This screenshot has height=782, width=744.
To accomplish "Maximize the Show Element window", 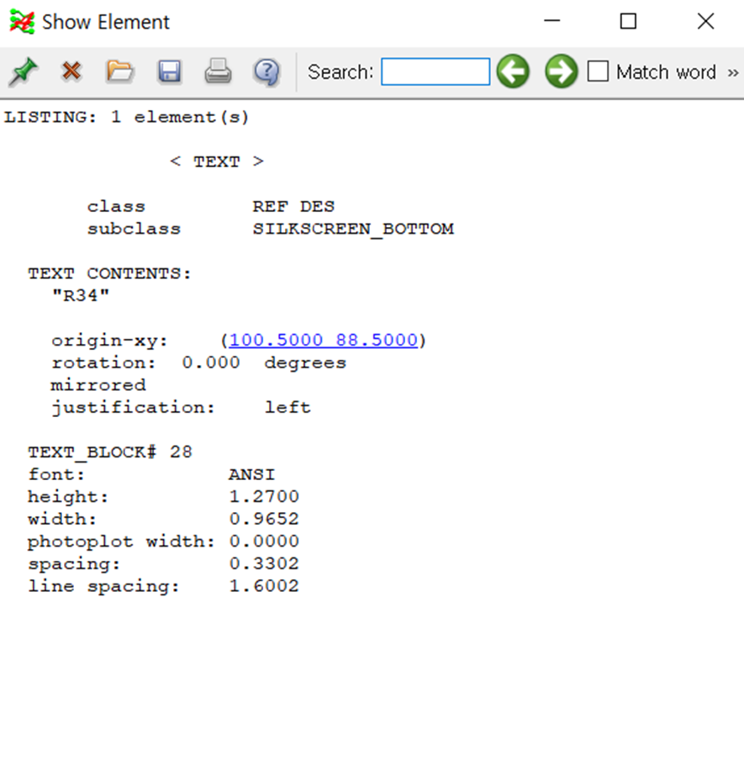I will [x=628, y=21].
